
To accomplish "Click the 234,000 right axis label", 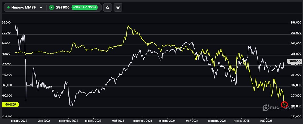I will [x=296, y=85].
